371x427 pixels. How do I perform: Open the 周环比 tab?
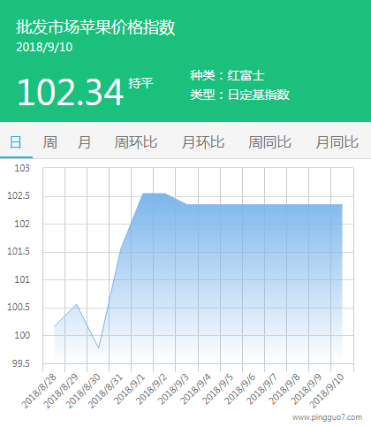click(136, 142)
